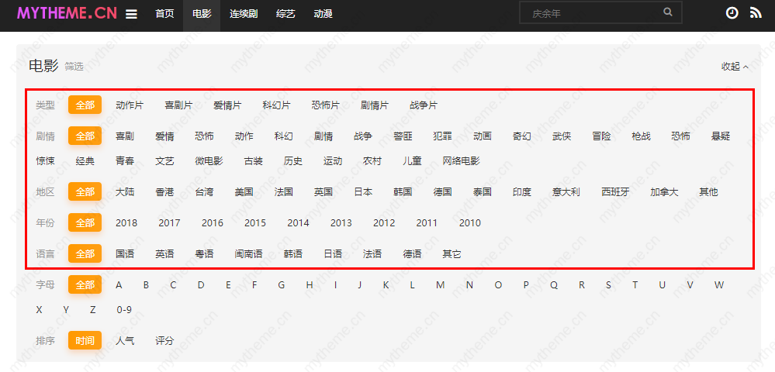The image size is (775, 372).
Task: Select 全部 in the 年份 row
Action: pos(85,223)
